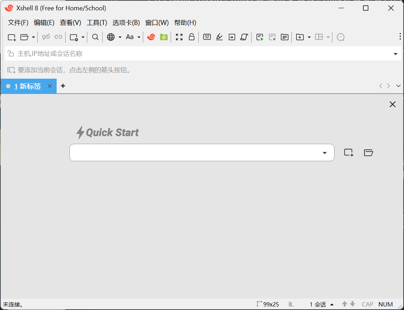Click the highlighter pen toolbar icon

[x=219, y=37]
